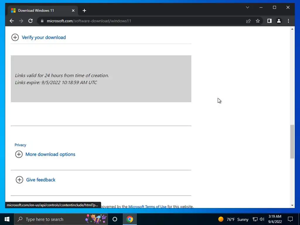Screen dimensions: 300x225
Task: Click scrollbar up arrow
Action: [x=292, y=29]
